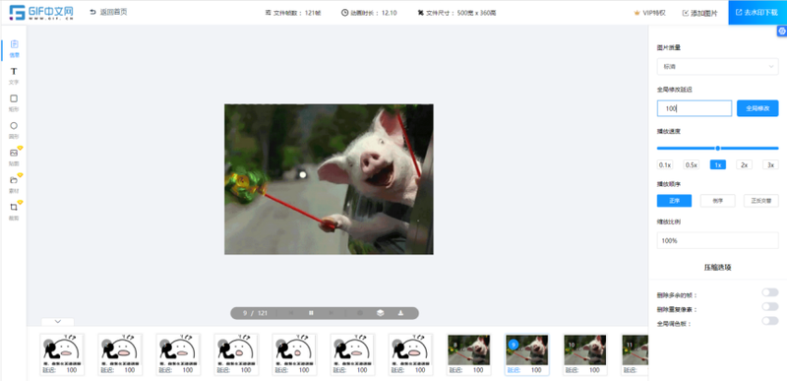Click the 全局修改 apply button
The height and width of the screenshot is (381, 787).
(757, 108)
